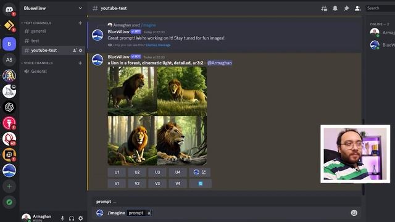The width and height of the screenshot is (395, 222).
Task: Open the woman portrait server icon
Action: [9, 75]
